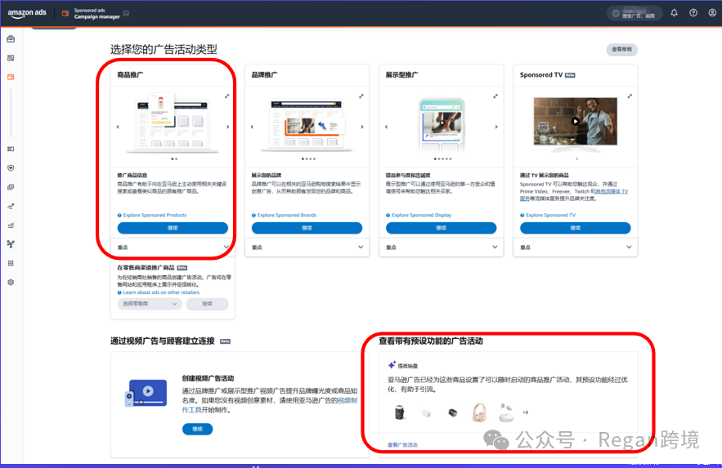Click the shield icon in left sidebar
Viewport: 722px width, 468px height.
[x=11, y=167]
